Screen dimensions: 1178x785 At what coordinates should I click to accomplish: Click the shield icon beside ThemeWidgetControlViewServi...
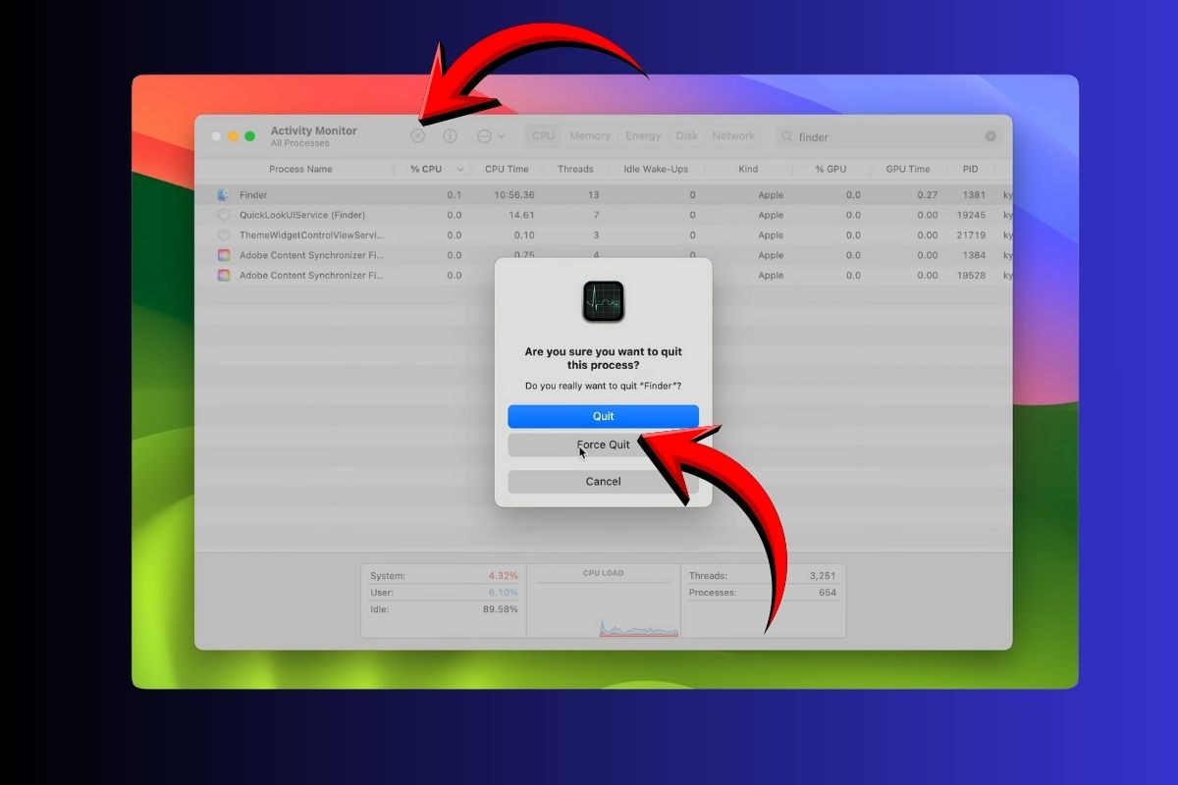coord(223,235)
